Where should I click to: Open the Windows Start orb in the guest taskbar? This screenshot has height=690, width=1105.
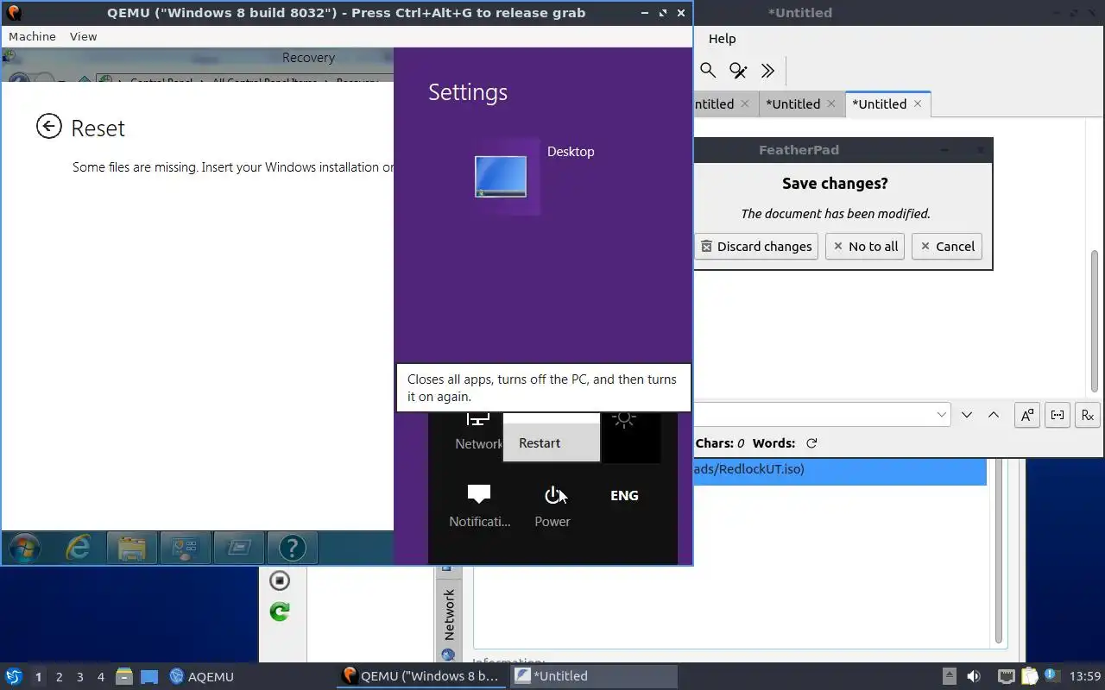click(x=23, y=548)
